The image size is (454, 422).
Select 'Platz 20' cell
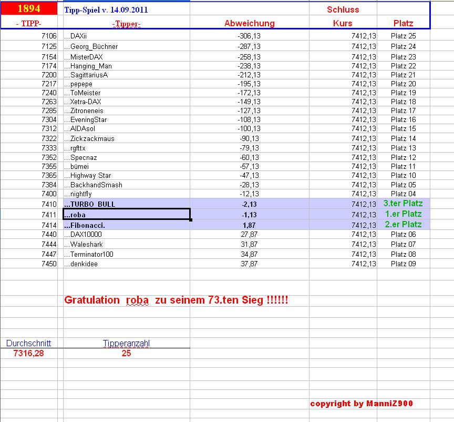404,84
